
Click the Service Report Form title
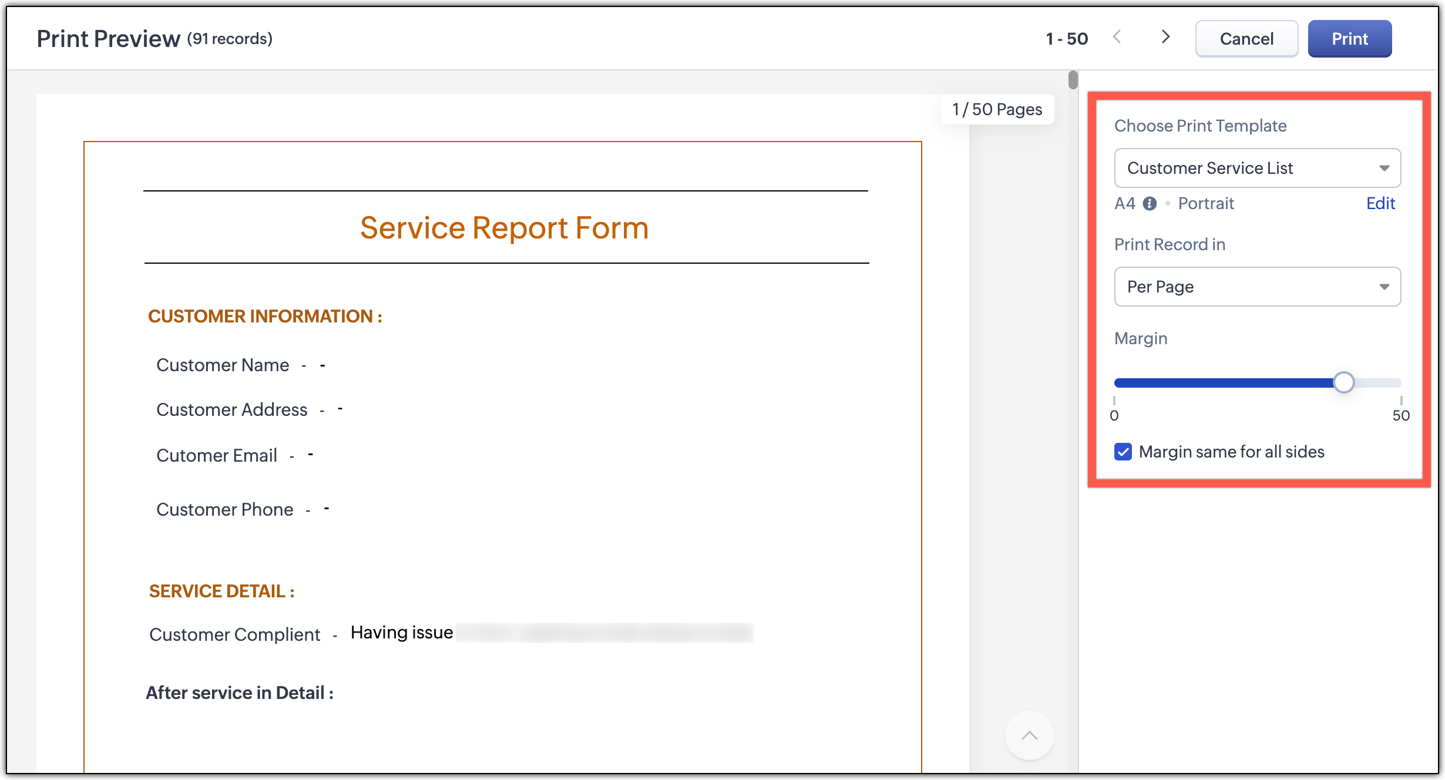pyautogui.click(x=504, y=228)
